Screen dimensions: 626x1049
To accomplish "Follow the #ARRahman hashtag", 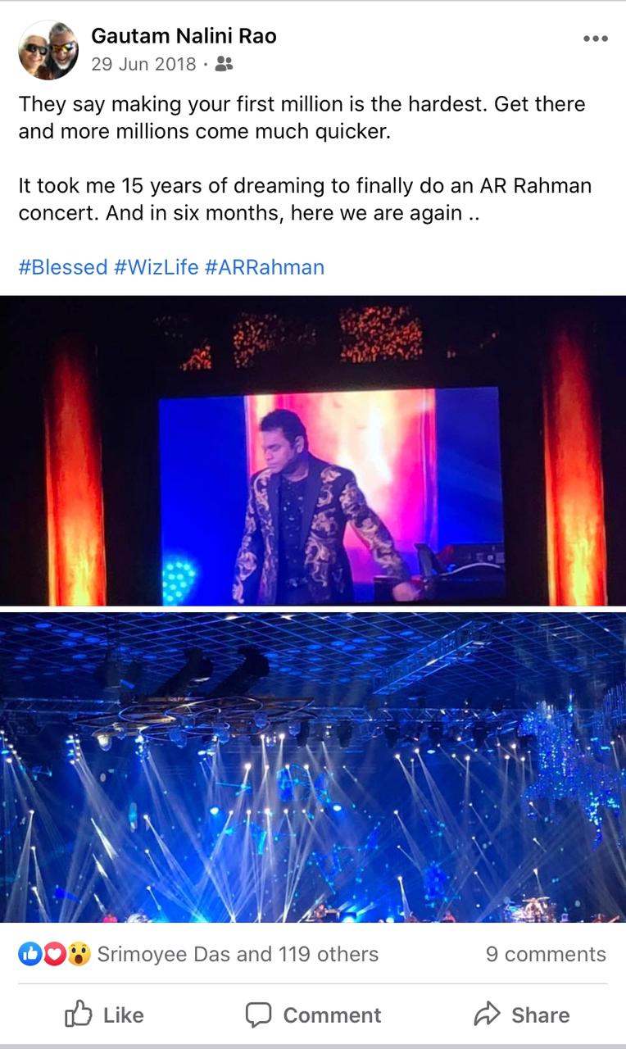I will click(x=265, y=267).
